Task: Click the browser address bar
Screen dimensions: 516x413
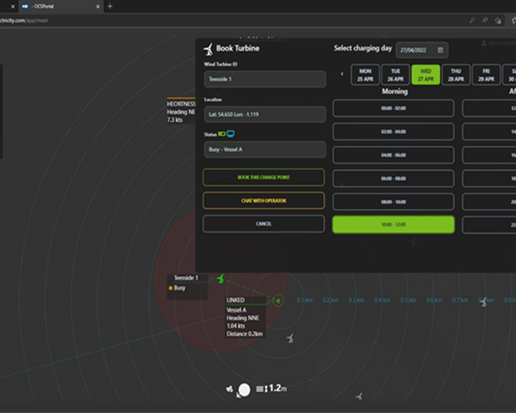Action: 230,20
